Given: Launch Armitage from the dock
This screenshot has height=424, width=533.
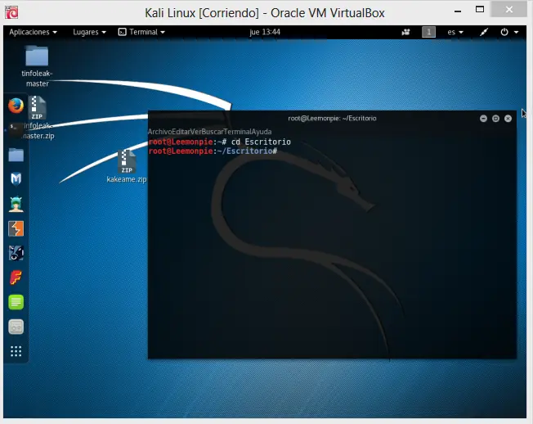Looking at the screenshot, I should point(16,204).
